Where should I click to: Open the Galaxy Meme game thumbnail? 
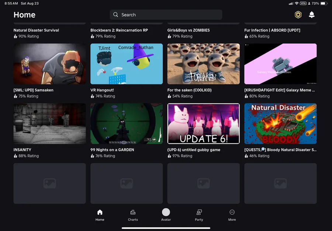pyautogui.click(x=281, y=64)
